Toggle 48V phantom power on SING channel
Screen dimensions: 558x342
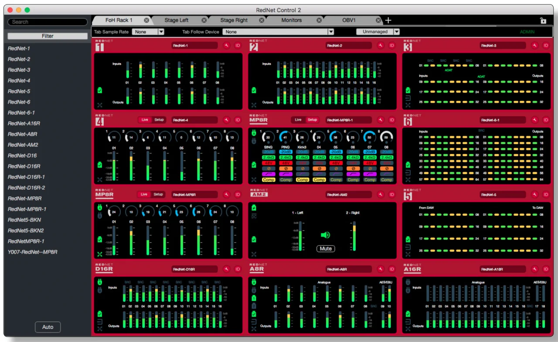point(269,163)
